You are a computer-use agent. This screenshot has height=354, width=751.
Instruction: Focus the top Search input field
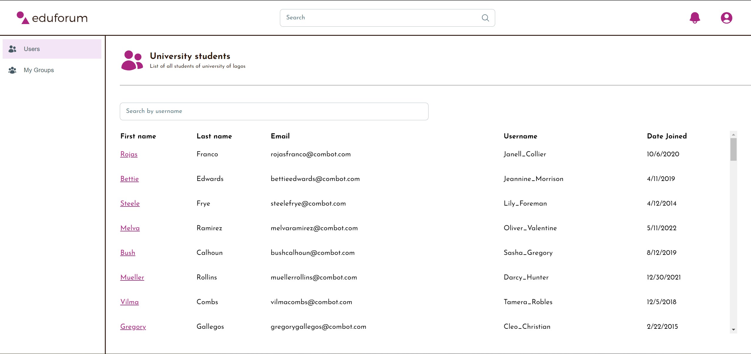point(379,18)
